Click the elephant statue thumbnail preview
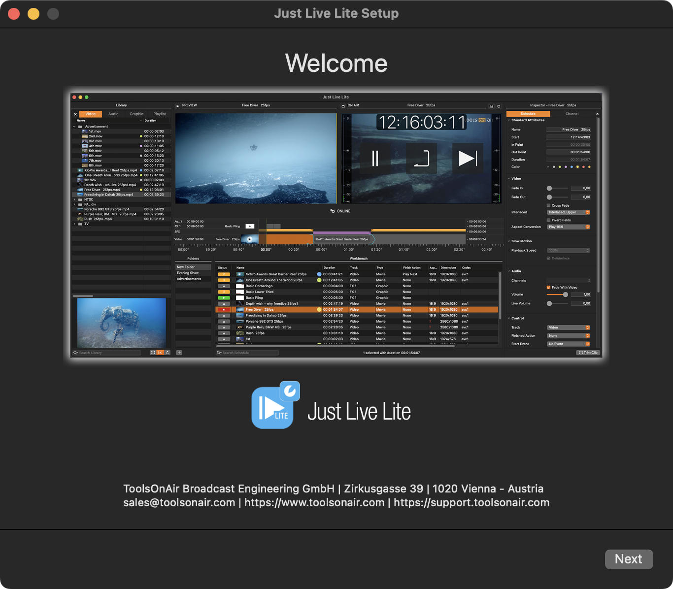 point(122,323)
